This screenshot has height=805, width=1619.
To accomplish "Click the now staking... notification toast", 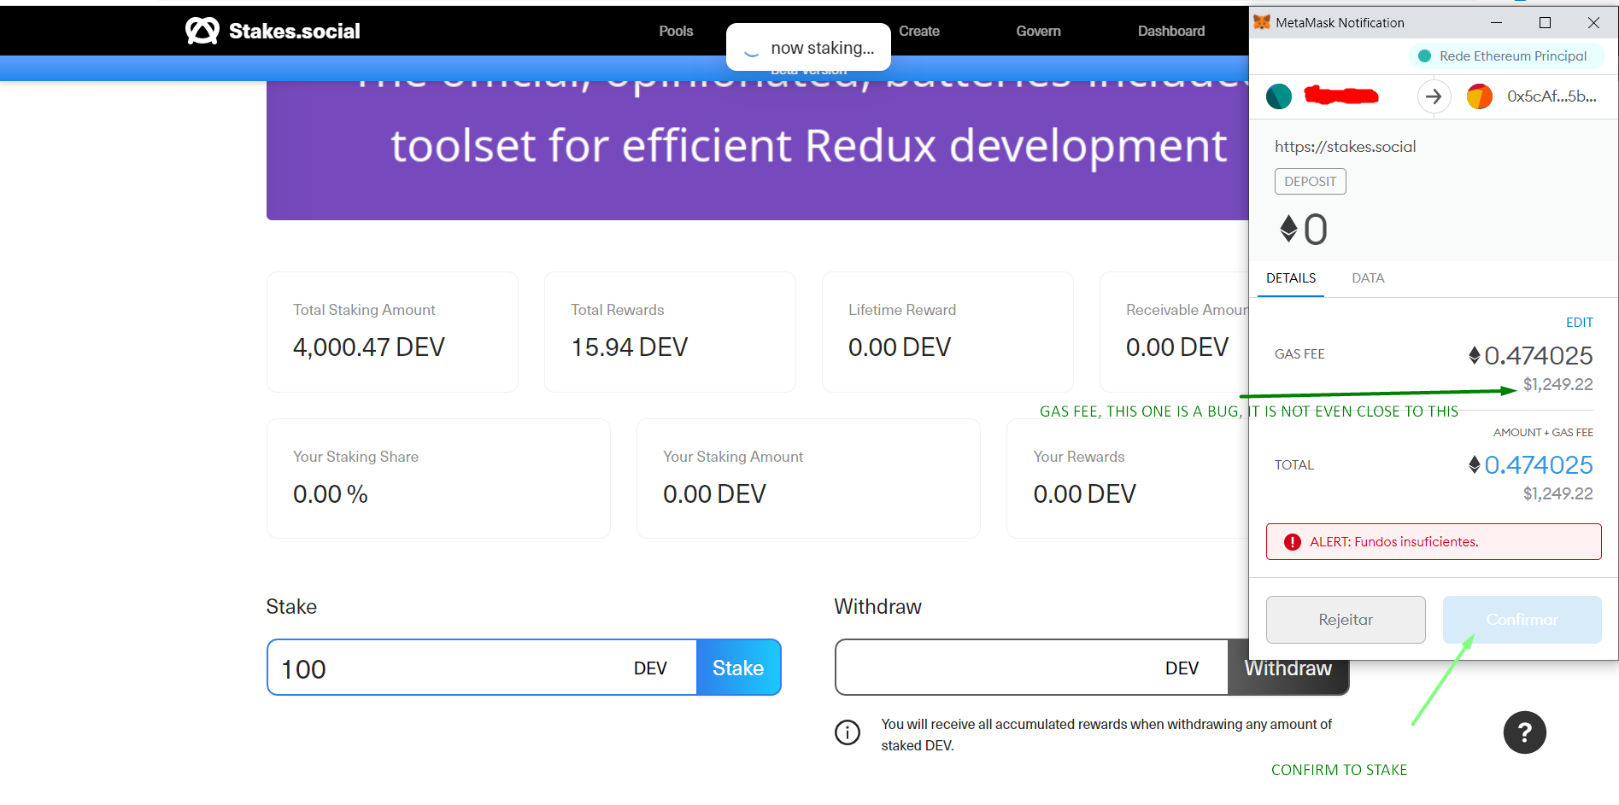I will tap(808, 47).
